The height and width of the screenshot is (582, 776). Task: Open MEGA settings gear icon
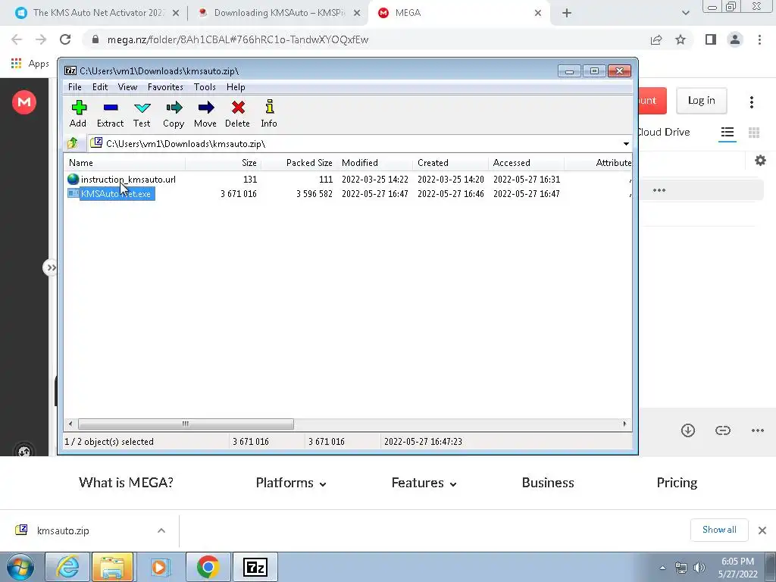(760, 161)
